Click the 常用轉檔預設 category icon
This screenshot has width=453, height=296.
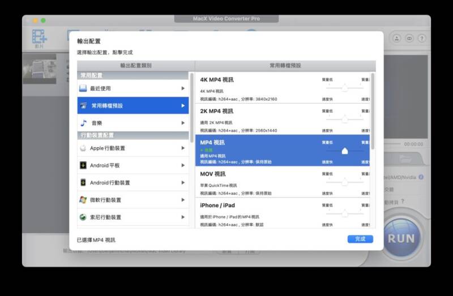click(x=83, y=106)
